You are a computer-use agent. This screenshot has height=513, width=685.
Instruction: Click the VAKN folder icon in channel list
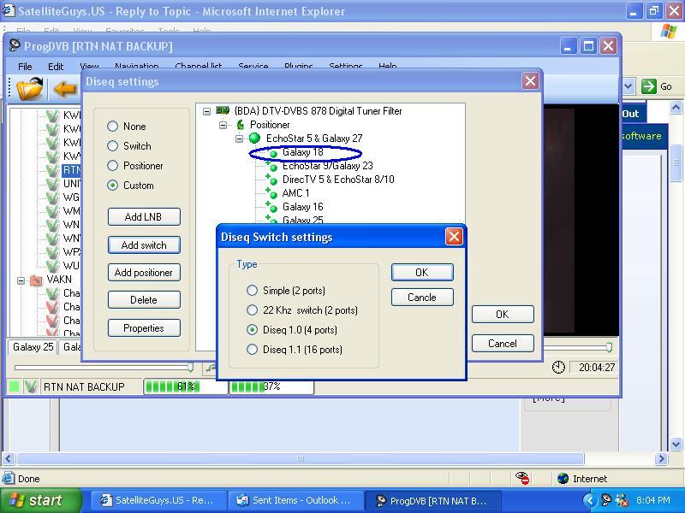click(x=36, y=280)
